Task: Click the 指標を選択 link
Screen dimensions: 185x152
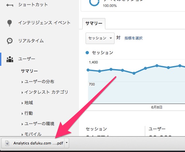Action: pos(133,38)
